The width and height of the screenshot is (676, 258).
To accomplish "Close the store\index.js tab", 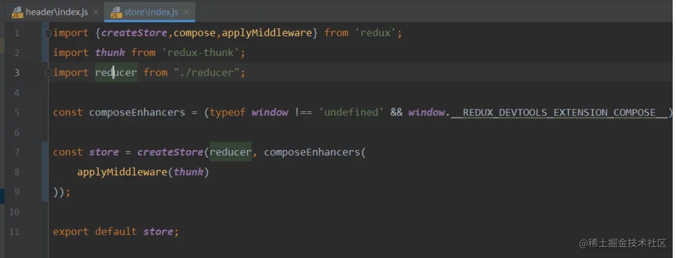I will 185,12.
